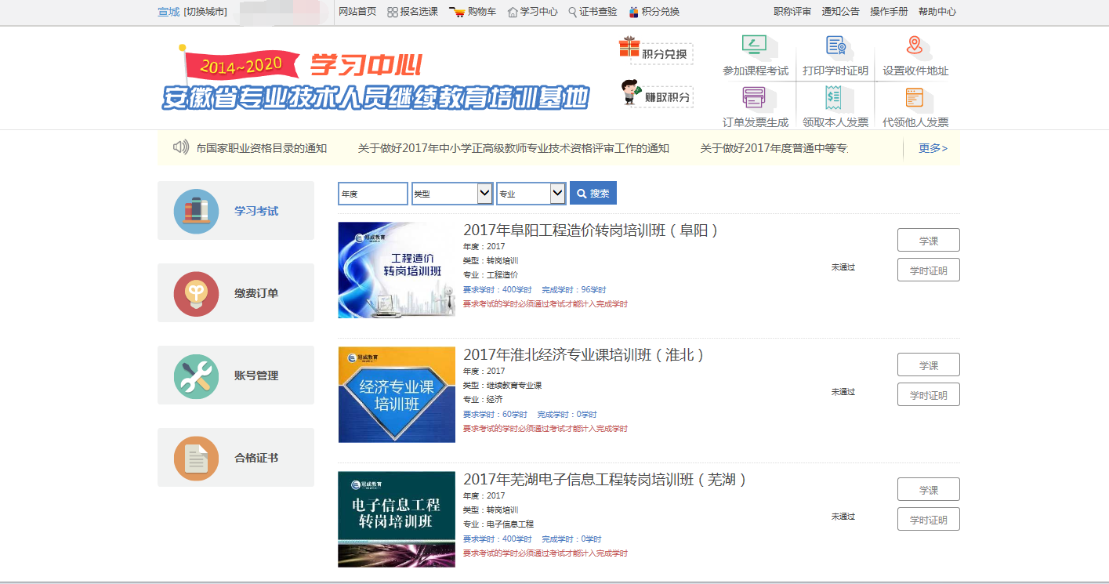Viewport: 1109px width, 584px height.
Task: Go to 网站首页
Action: coord(357,12)
